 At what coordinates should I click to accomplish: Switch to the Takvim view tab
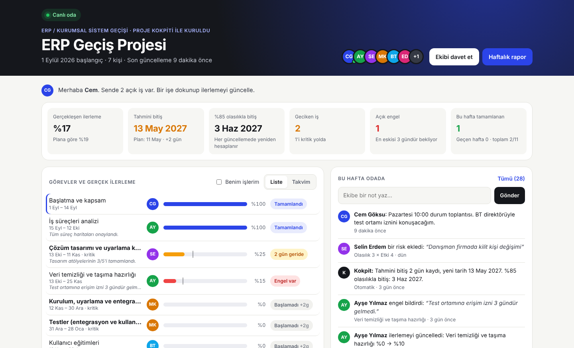[x=301, y=182]
